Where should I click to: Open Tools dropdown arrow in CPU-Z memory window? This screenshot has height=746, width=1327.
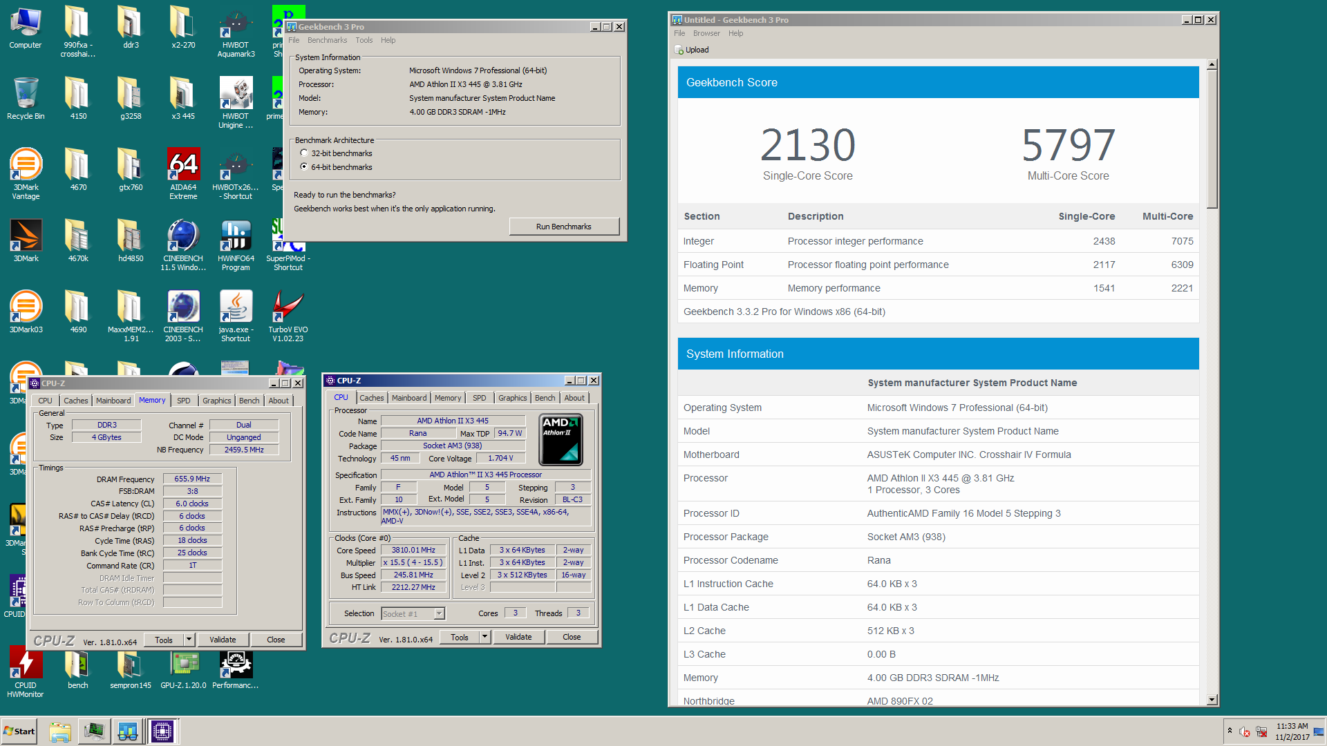pos(189,640)
